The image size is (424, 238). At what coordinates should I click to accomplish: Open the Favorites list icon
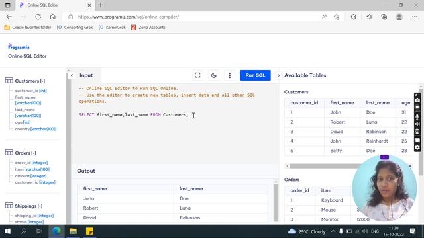[x=370, y=17]
